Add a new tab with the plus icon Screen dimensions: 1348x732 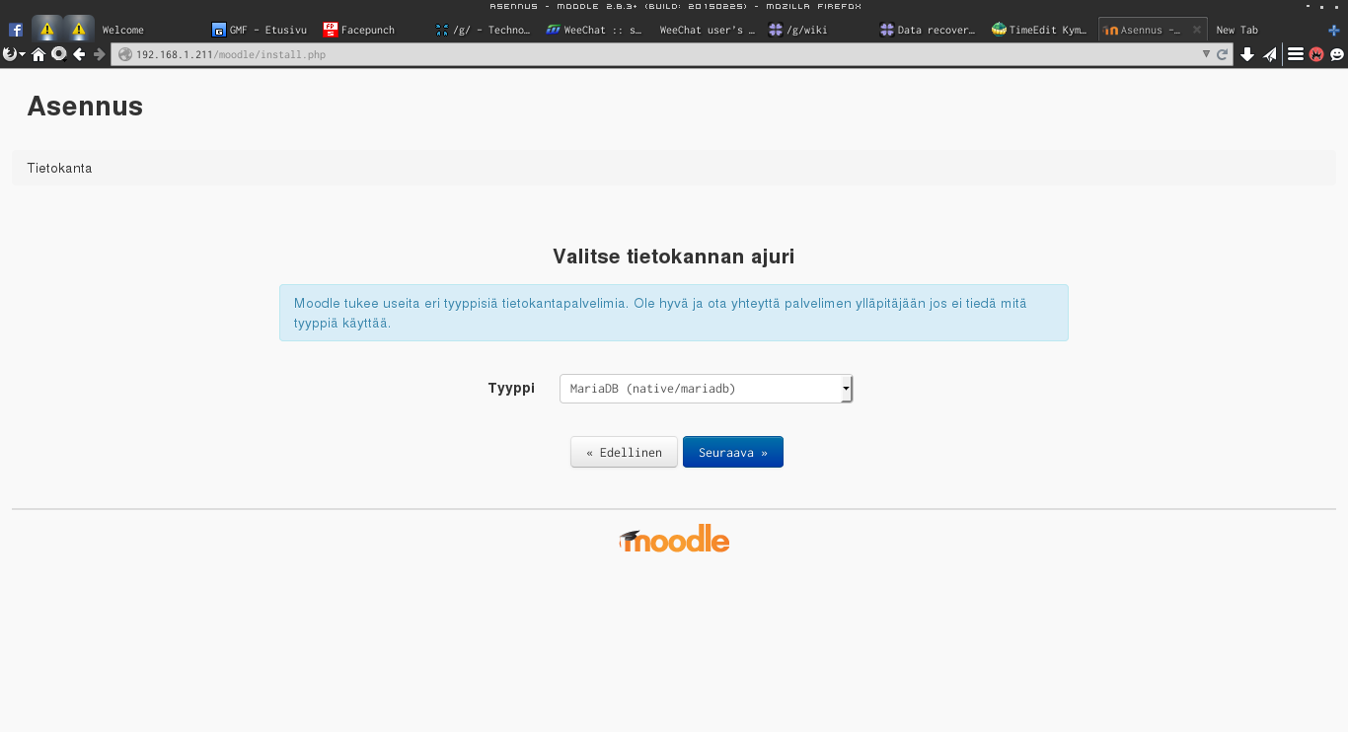click(1334, 30)
